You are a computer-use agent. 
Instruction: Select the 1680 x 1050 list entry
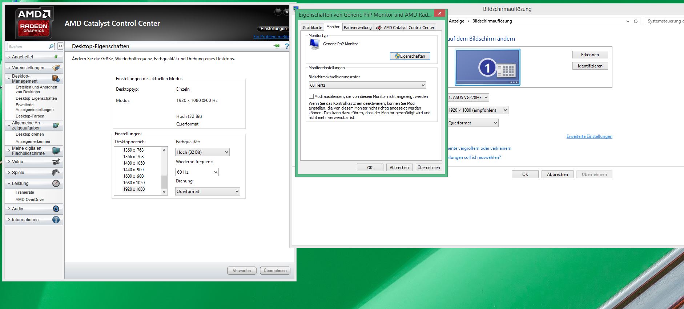(134, 183)
